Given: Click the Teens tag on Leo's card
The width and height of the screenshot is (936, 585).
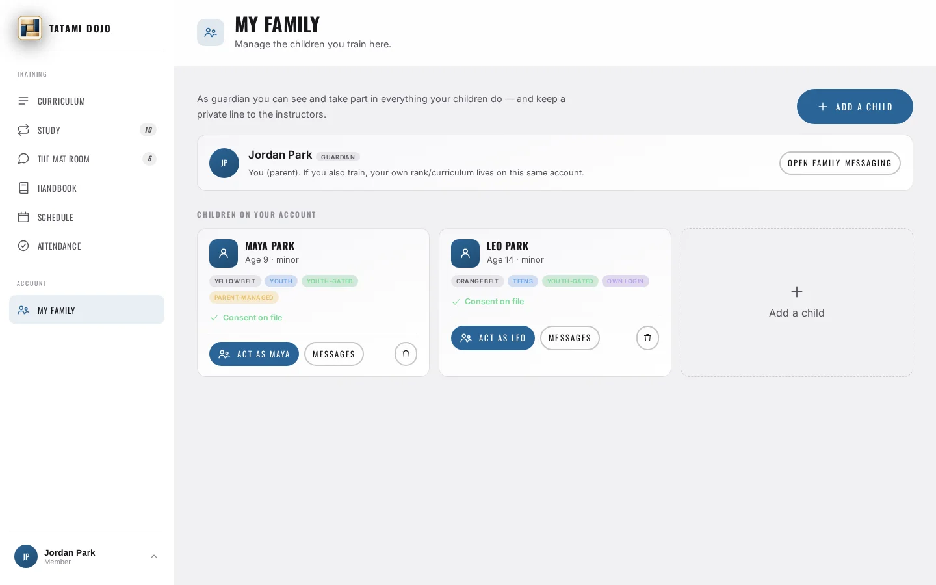Looking at the screenshot, I should pyautogui.click(x=523, y=281).
